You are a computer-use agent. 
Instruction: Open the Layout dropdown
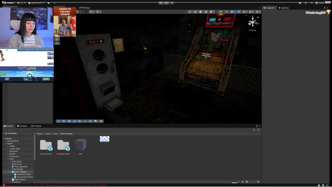[321, 3]
